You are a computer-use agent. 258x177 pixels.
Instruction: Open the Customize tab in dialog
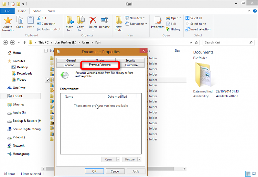(x=131, y=65)
